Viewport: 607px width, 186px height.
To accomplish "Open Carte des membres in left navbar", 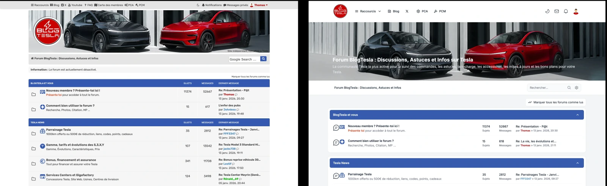I will [x=109, y=5].
